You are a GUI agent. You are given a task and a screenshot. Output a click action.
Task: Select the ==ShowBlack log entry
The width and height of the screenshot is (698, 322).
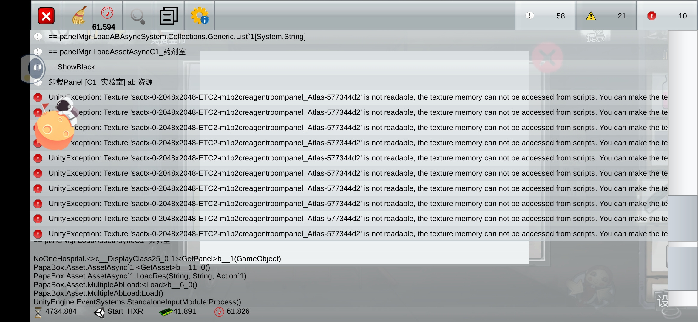pyautogui.click(x=349, y=67)
